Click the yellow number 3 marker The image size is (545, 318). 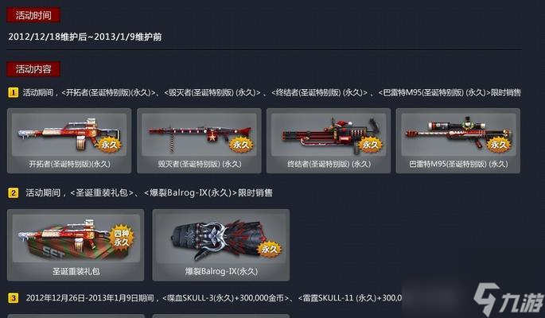pyautogui.click(x=14, y=298)
